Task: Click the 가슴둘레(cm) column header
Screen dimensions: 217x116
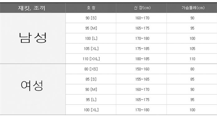Action: pyautogui.click(x=192, y=8)
